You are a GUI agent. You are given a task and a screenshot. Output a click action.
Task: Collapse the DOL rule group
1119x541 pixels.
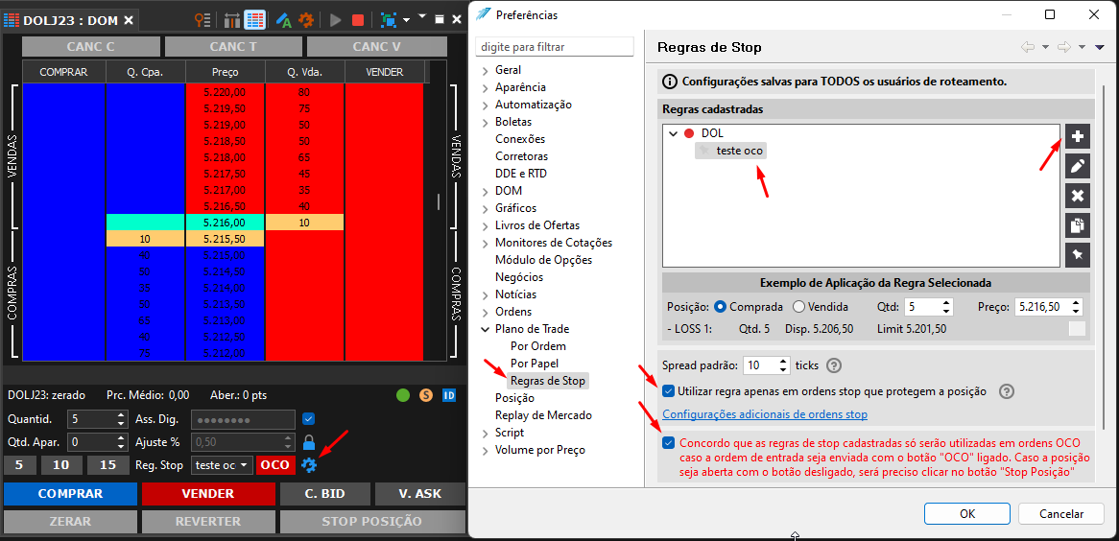click(672, 133)
